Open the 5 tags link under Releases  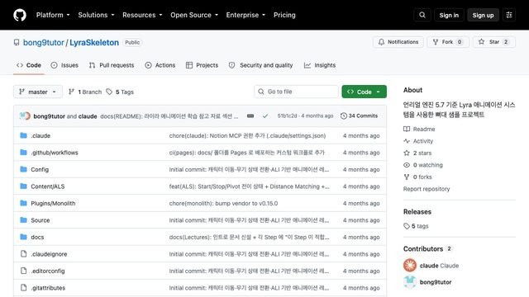[x=416, y=226]
